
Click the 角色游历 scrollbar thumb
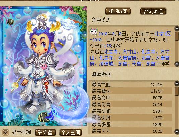coord(177,36)
